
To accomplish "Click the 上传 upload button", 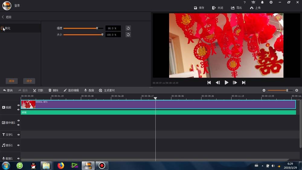I will (255, 8).
